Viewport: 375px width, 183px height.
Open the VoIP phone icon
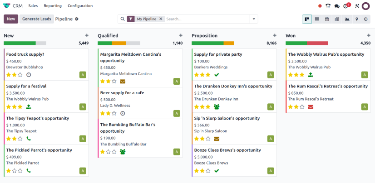tap(328, 6)
